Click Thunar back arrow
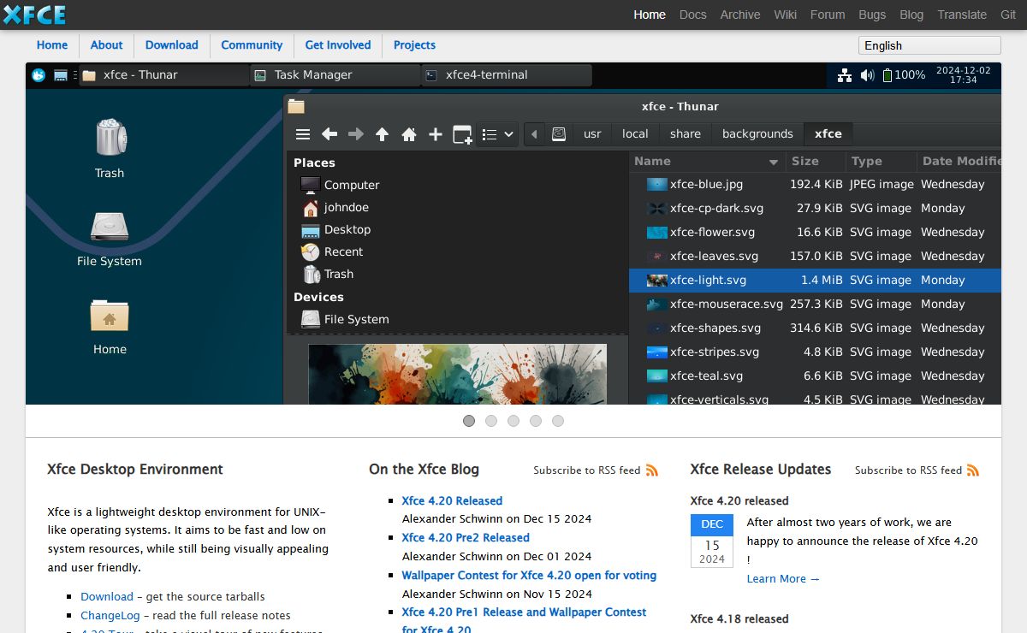The height and width of the screenshot is (633, 1027). click(x=329, y=134)
